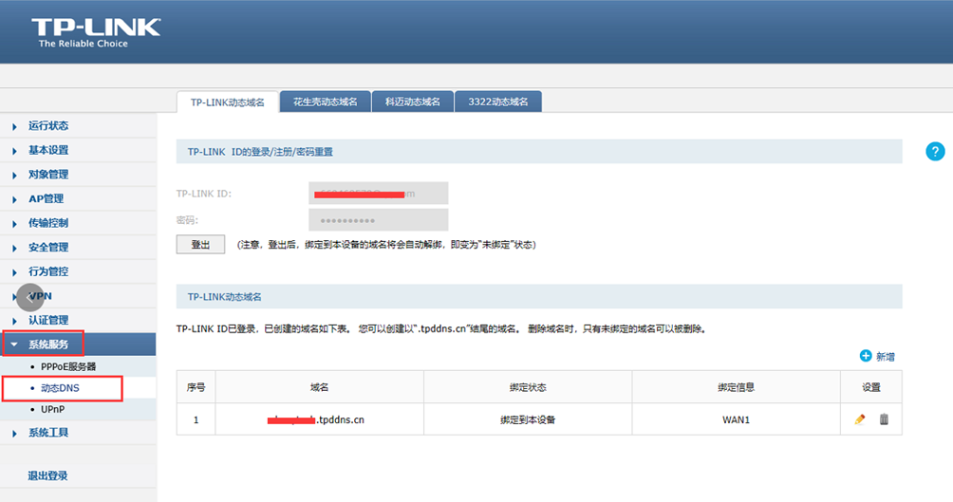The width and height of the screenshot is (953, 502).
Task: Edit the tpddns.cn domain with pencil icon
Action: (860, 419)
